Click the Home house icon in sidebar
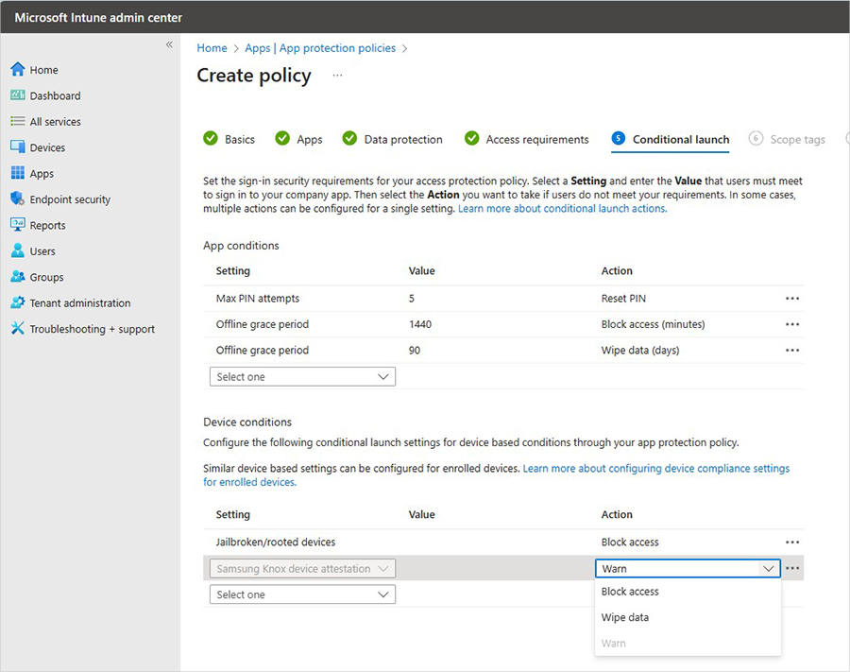850x672 pixels. (17, 69)
